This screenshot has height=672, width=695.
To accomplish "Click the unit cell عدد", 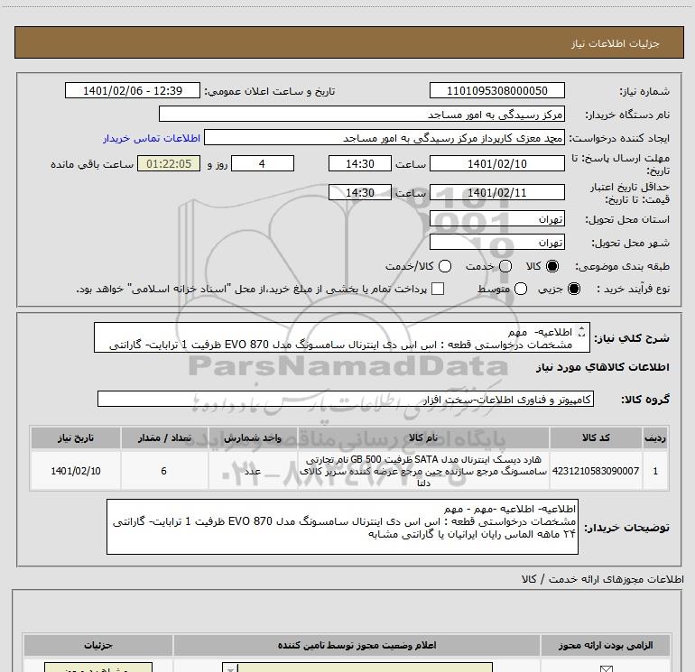I will (x=253, y=471).
